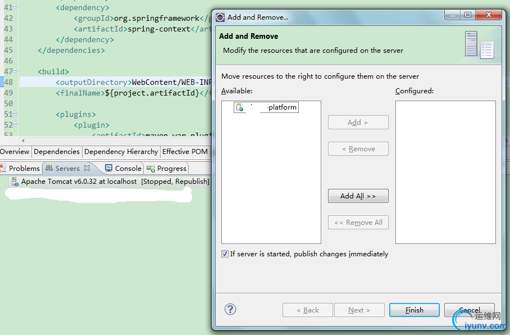
Task: Click the Finish button
Action: [415, 310]
